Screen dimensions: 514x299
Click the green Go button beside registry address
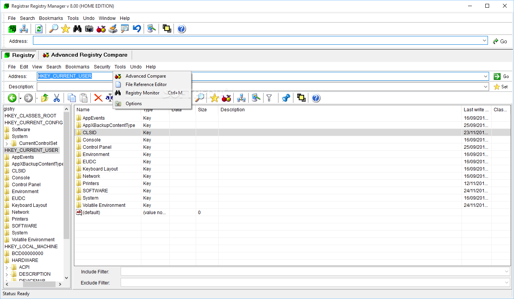501,76
